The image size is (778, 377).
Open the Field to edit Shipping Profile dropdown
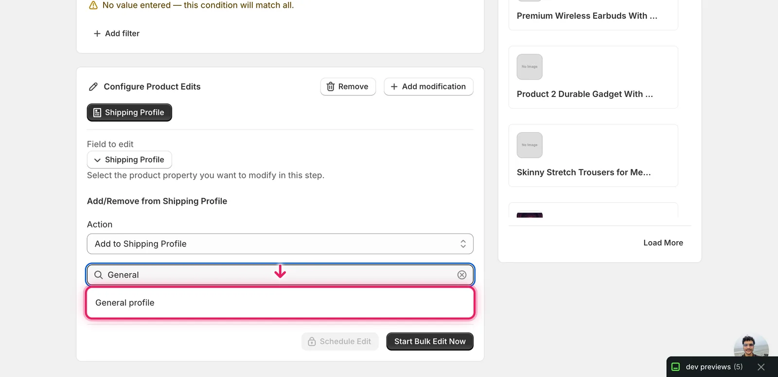point(129,160)
